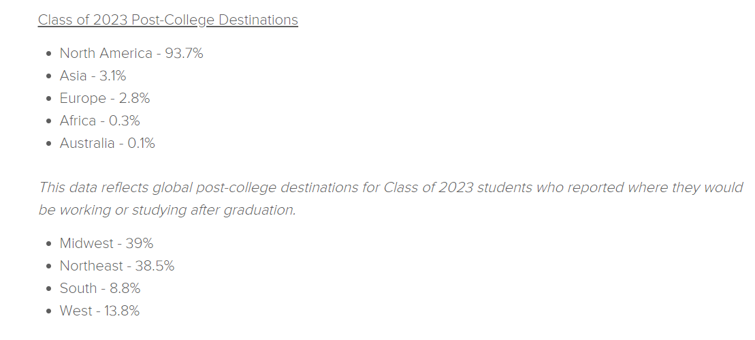Image resolution: width=755 pixels, height=340 pixels.
Task: Click the "Europe" list entry text
Action: click(83, 98)
